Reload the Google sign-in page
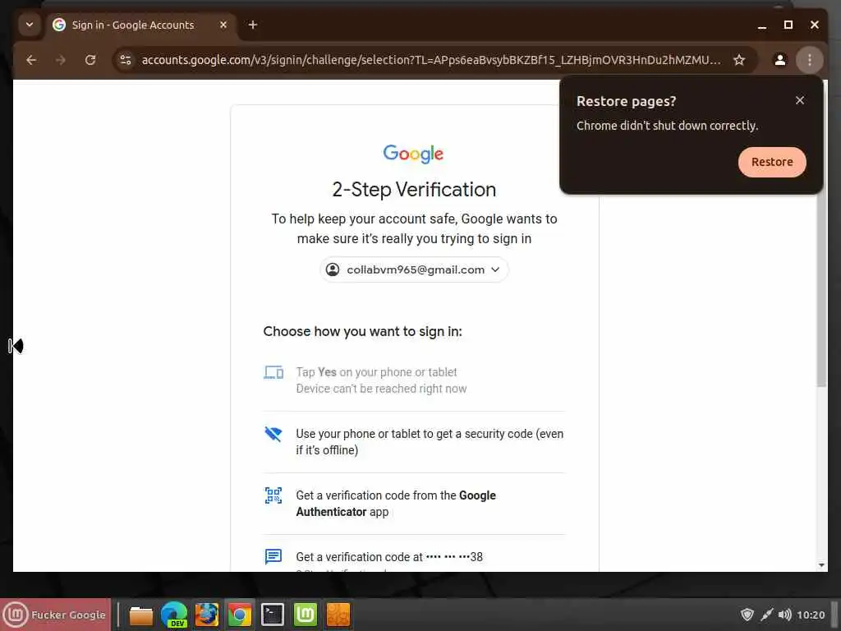Screen dimensions: 841x631 click(90, 60)
